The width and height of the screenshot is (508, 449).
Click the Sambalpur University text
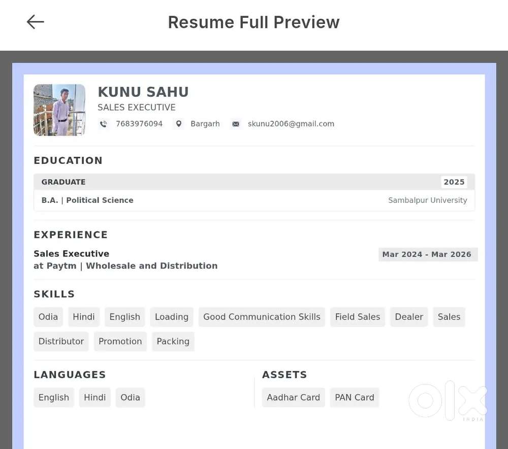(x=427, y=200)
